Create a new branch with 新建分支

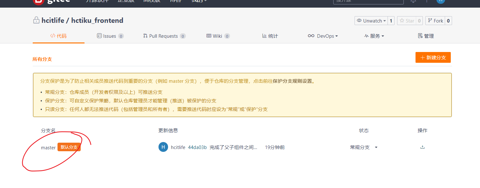pos(433,57)
